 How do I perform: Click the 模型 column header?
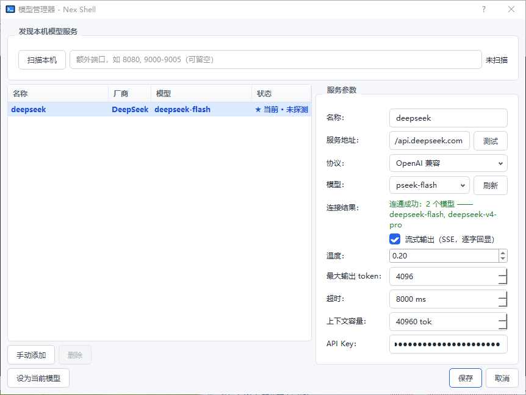point(201,93)
